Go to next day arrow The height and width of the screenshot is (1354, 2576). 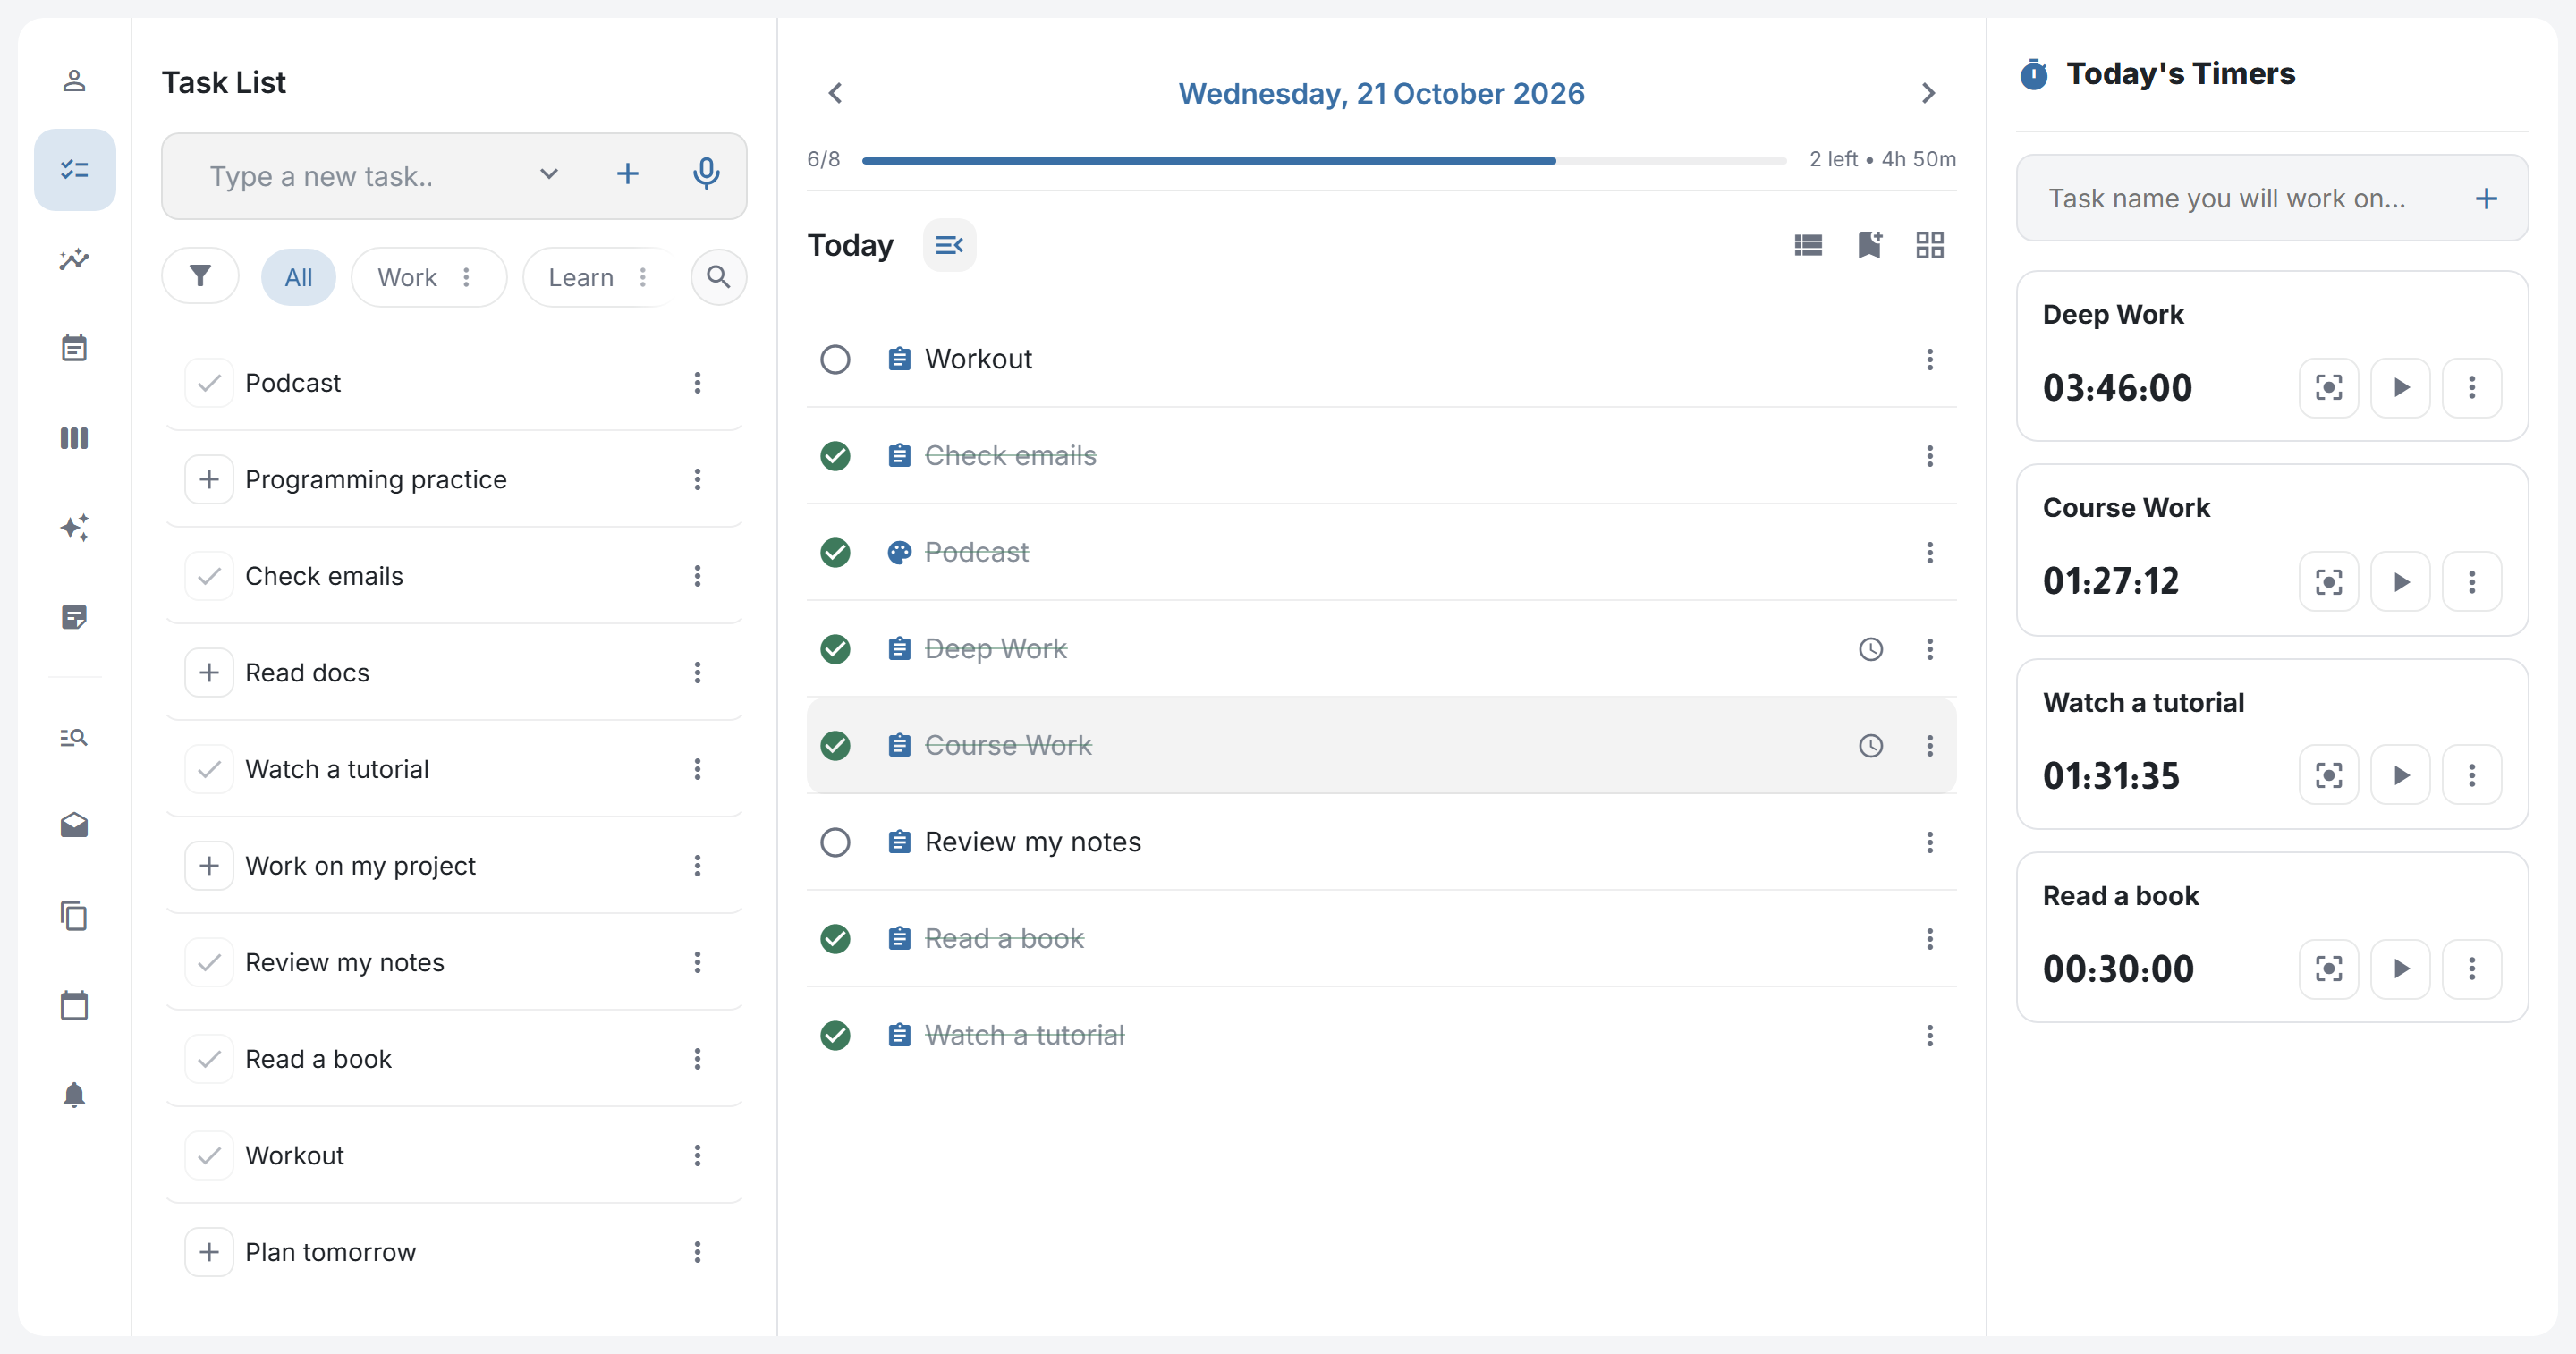(x=1928, y=93)
